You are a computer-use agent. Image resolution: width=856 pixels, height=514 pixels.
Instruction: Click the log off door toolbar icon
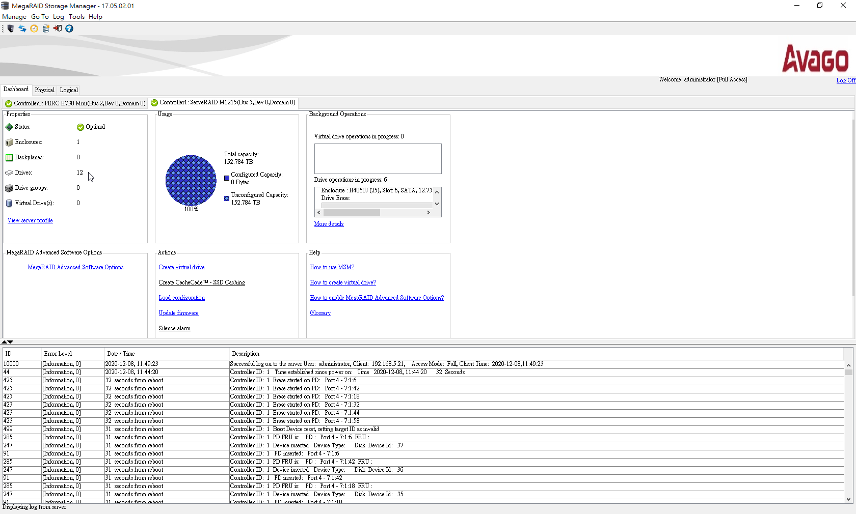click(58, 28)
